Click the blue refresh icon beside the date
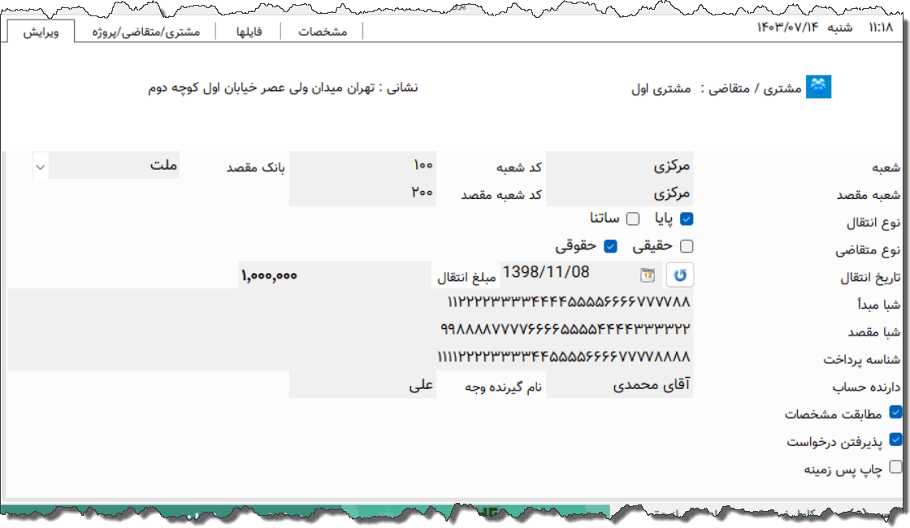This screenshot has width=910, height=528. coord(681,275)
